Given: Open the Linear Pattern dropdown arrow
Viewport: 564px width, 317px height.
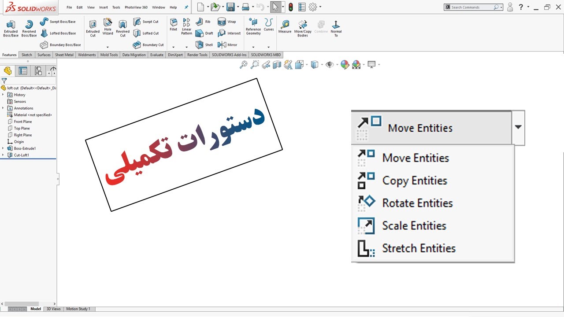Looking at the screenshot, I should coord(186,47).
